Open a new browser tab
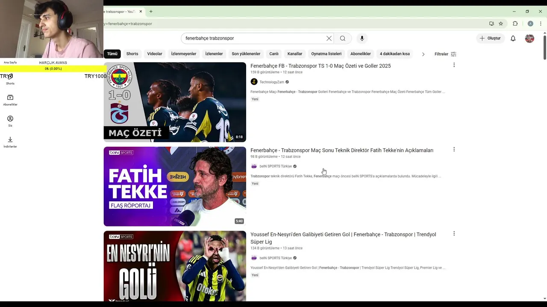 (x=151, y=12)
